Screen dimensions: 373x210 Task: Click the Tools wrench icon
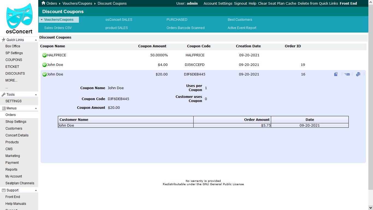[4, 95]
